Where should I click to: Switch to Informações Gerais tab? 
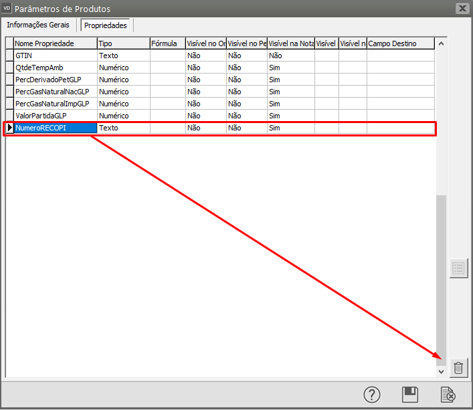tap(38, 25)
